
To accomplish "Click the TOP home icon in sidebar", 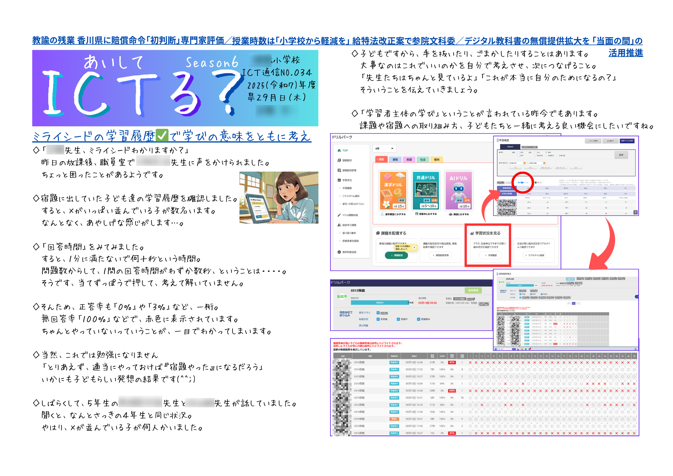I will pos(339,150).
